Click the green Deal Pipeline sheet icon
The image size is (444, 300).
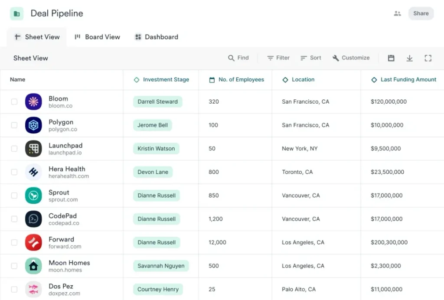point(17,13)
